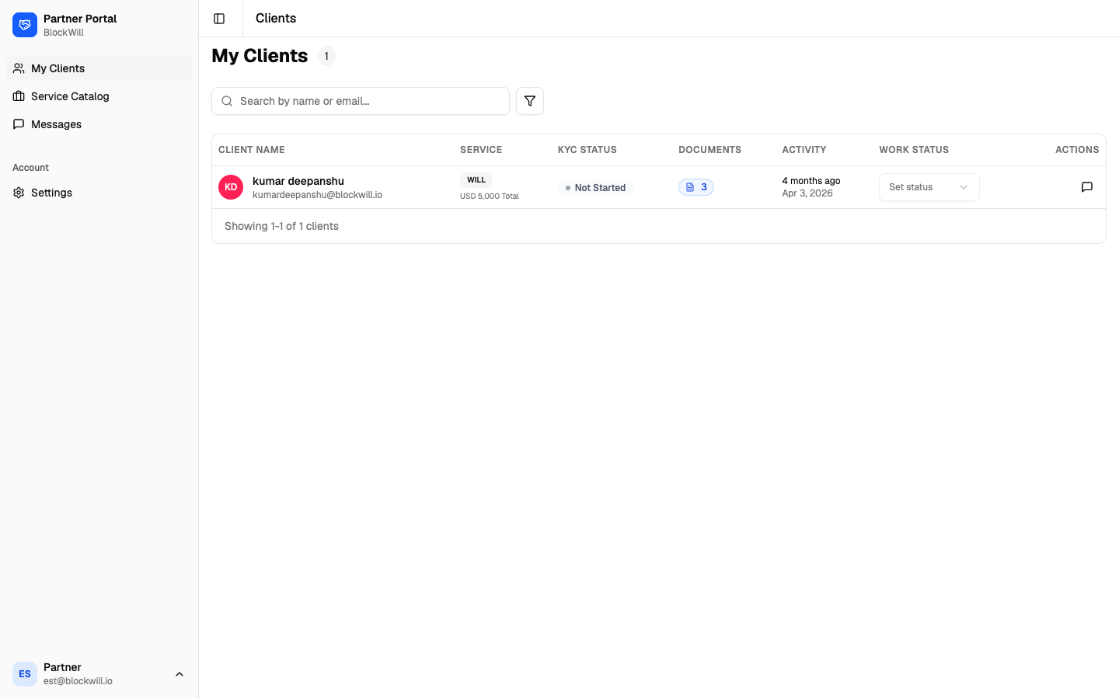Click the ES partner avatar
The image size is (1119, 699).
[x=25, y=674]
